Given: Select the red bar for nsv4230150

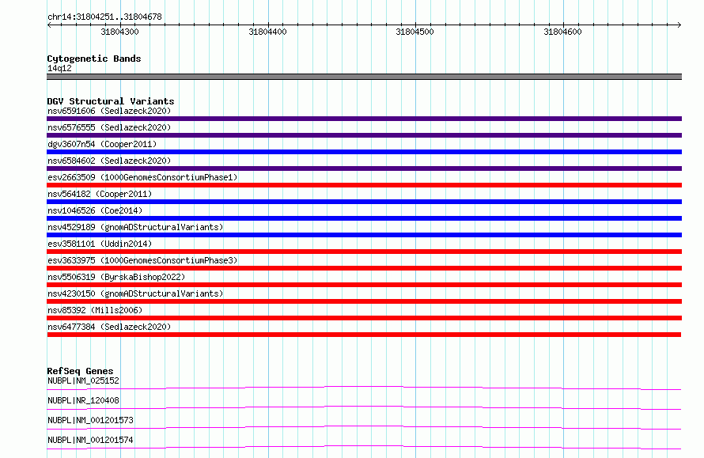Looking at the screenshot, I should (x=364, y=301).
